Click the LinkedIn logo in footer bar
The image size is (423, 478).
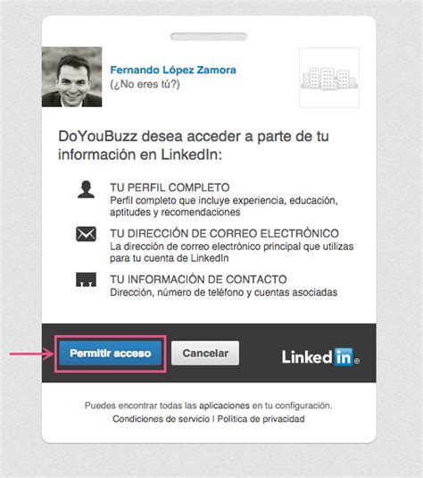pyautogui.click(x=320, y=356)
